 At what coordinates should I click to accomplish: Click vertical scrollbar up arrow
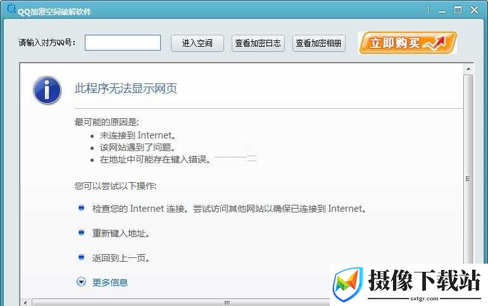coord(468,69)
